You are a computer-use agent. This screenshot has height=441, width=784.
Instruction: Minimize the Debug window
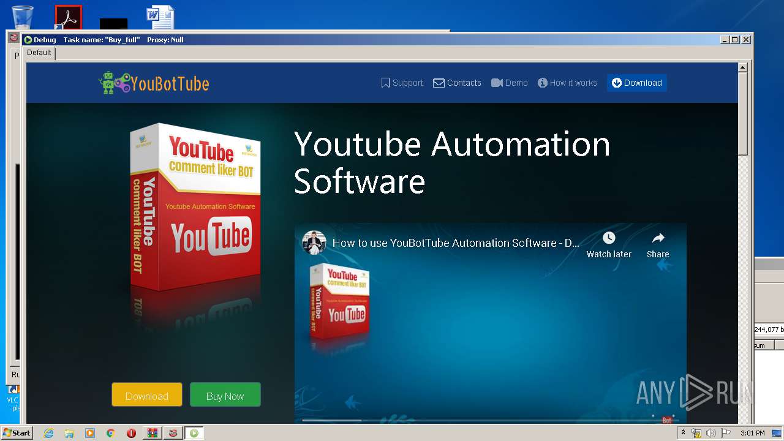pos(725,40)
